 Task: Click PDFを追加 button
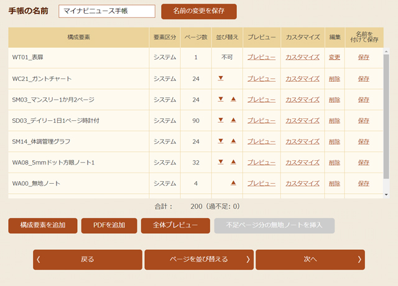coord(109,226)
